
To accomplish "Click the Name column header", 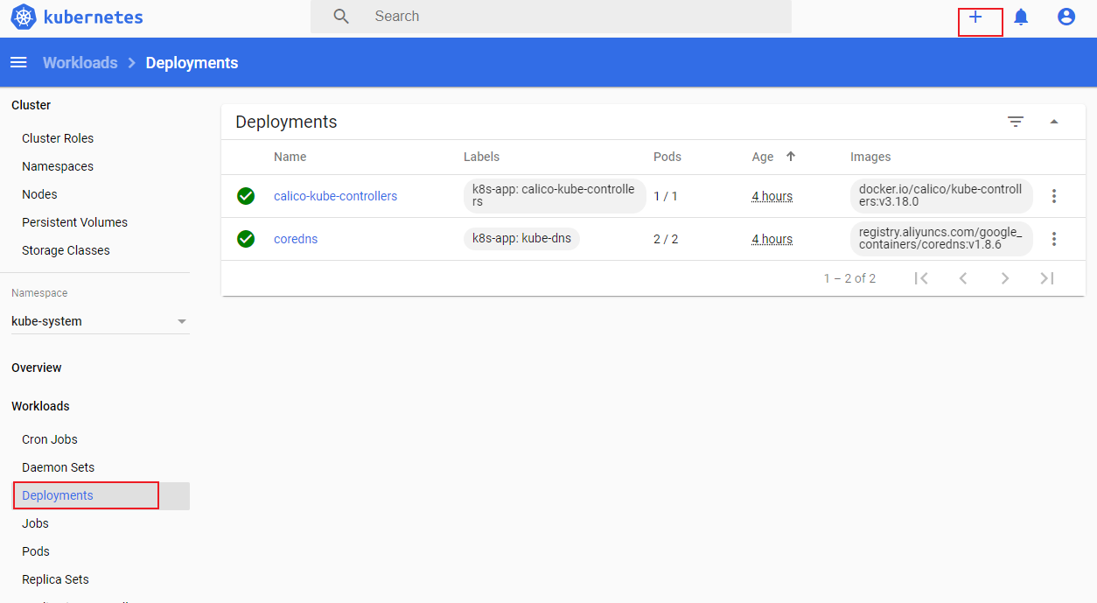I will 290,157.
